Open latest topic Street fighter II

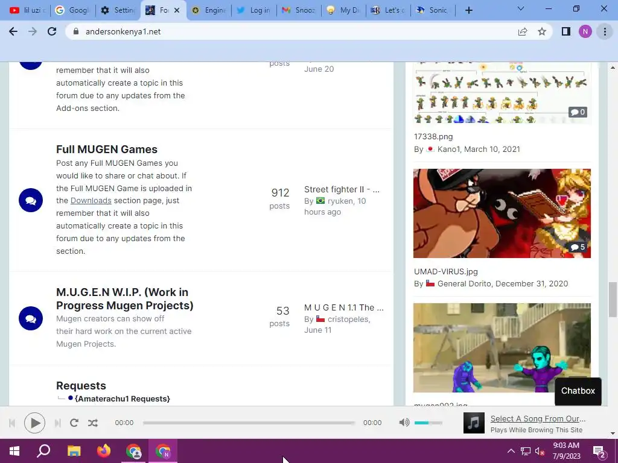tap(342, 189)
